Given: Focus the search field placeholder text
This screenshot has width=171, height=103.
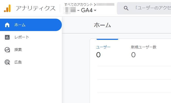Looking at the screenshot, I should coord(153,8).
